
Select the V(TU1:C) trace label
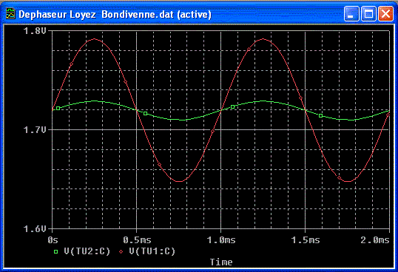point(152,251)
